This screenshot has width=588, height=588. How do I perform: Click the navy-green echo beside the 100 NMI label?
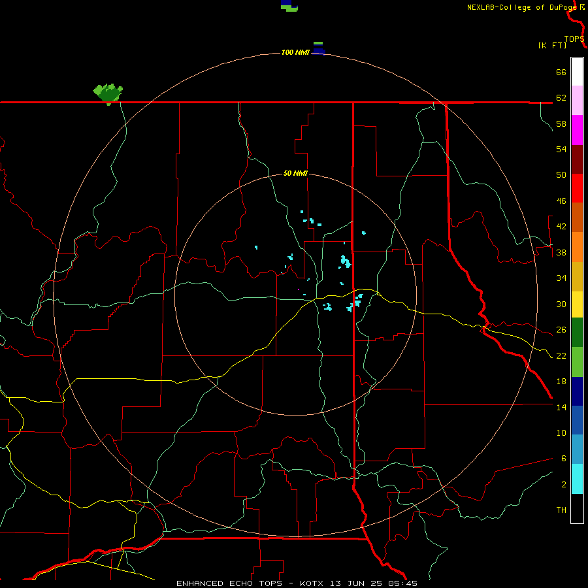[x=318, y=48]
